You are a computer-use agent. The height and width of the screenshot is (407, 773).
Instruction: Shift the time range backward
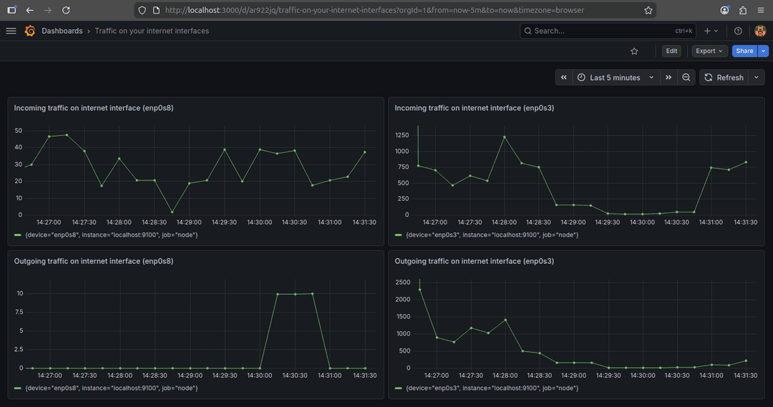pyautogui.click(x=564, y=77)
